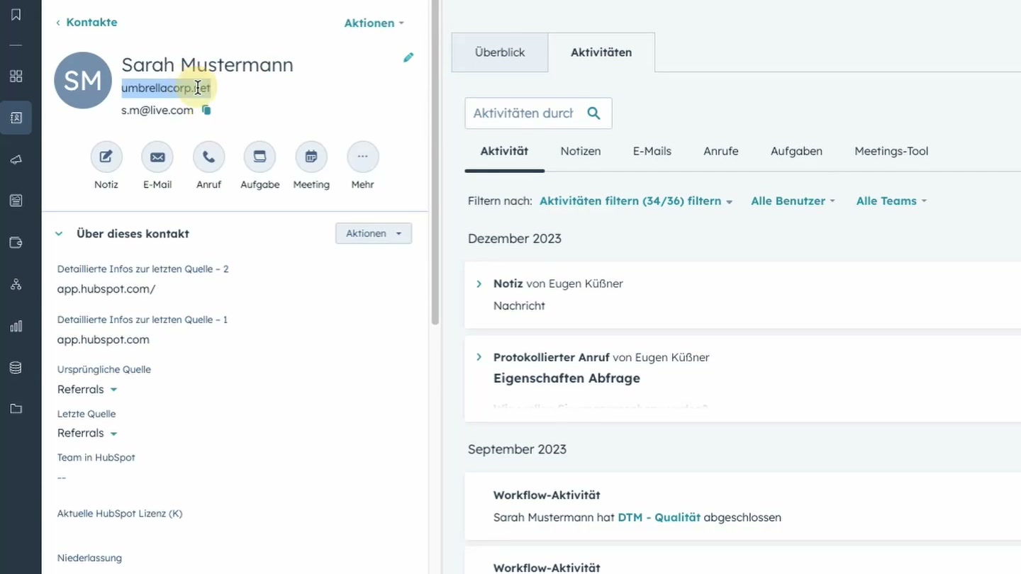The image size is (1021, 574).
Task: Schedule a meeting using the Meeting icon
Action: [311, 157]
